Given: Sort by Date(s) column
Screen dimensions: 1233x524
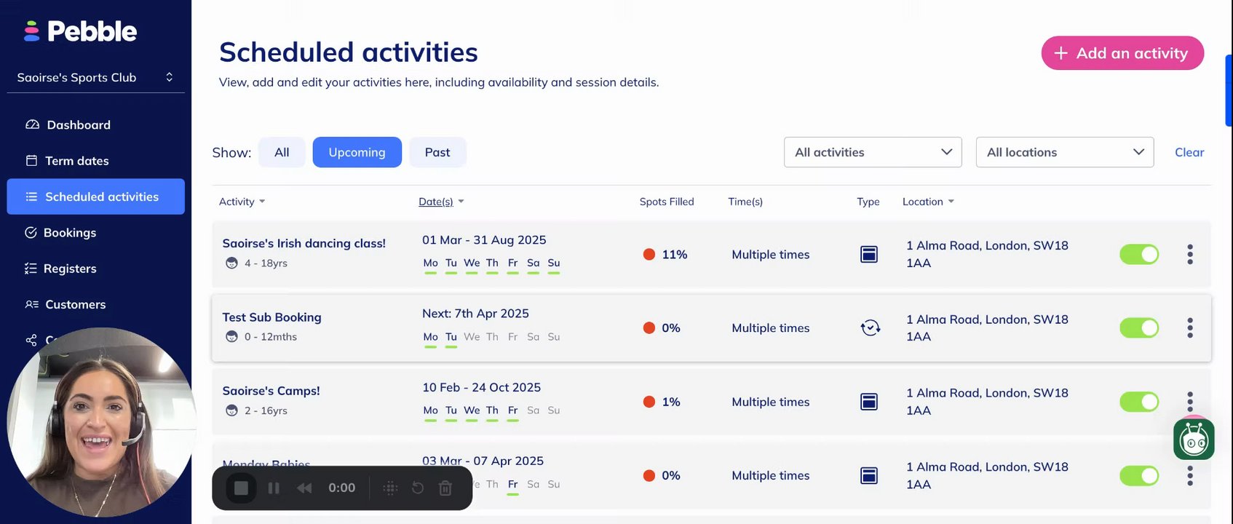Looking at the screenshot, I should tap(441, 202).
